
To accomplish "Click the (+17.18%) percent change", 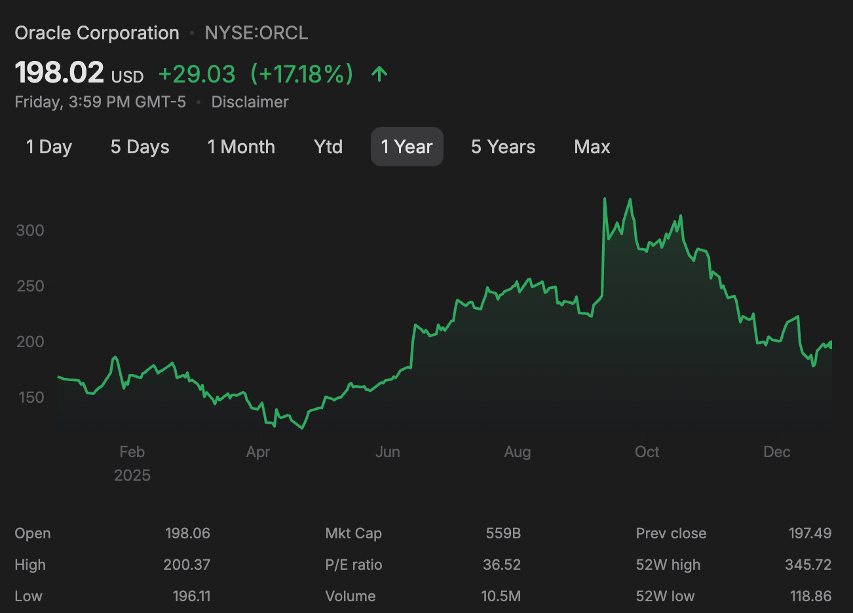I will tap(301, 74).
